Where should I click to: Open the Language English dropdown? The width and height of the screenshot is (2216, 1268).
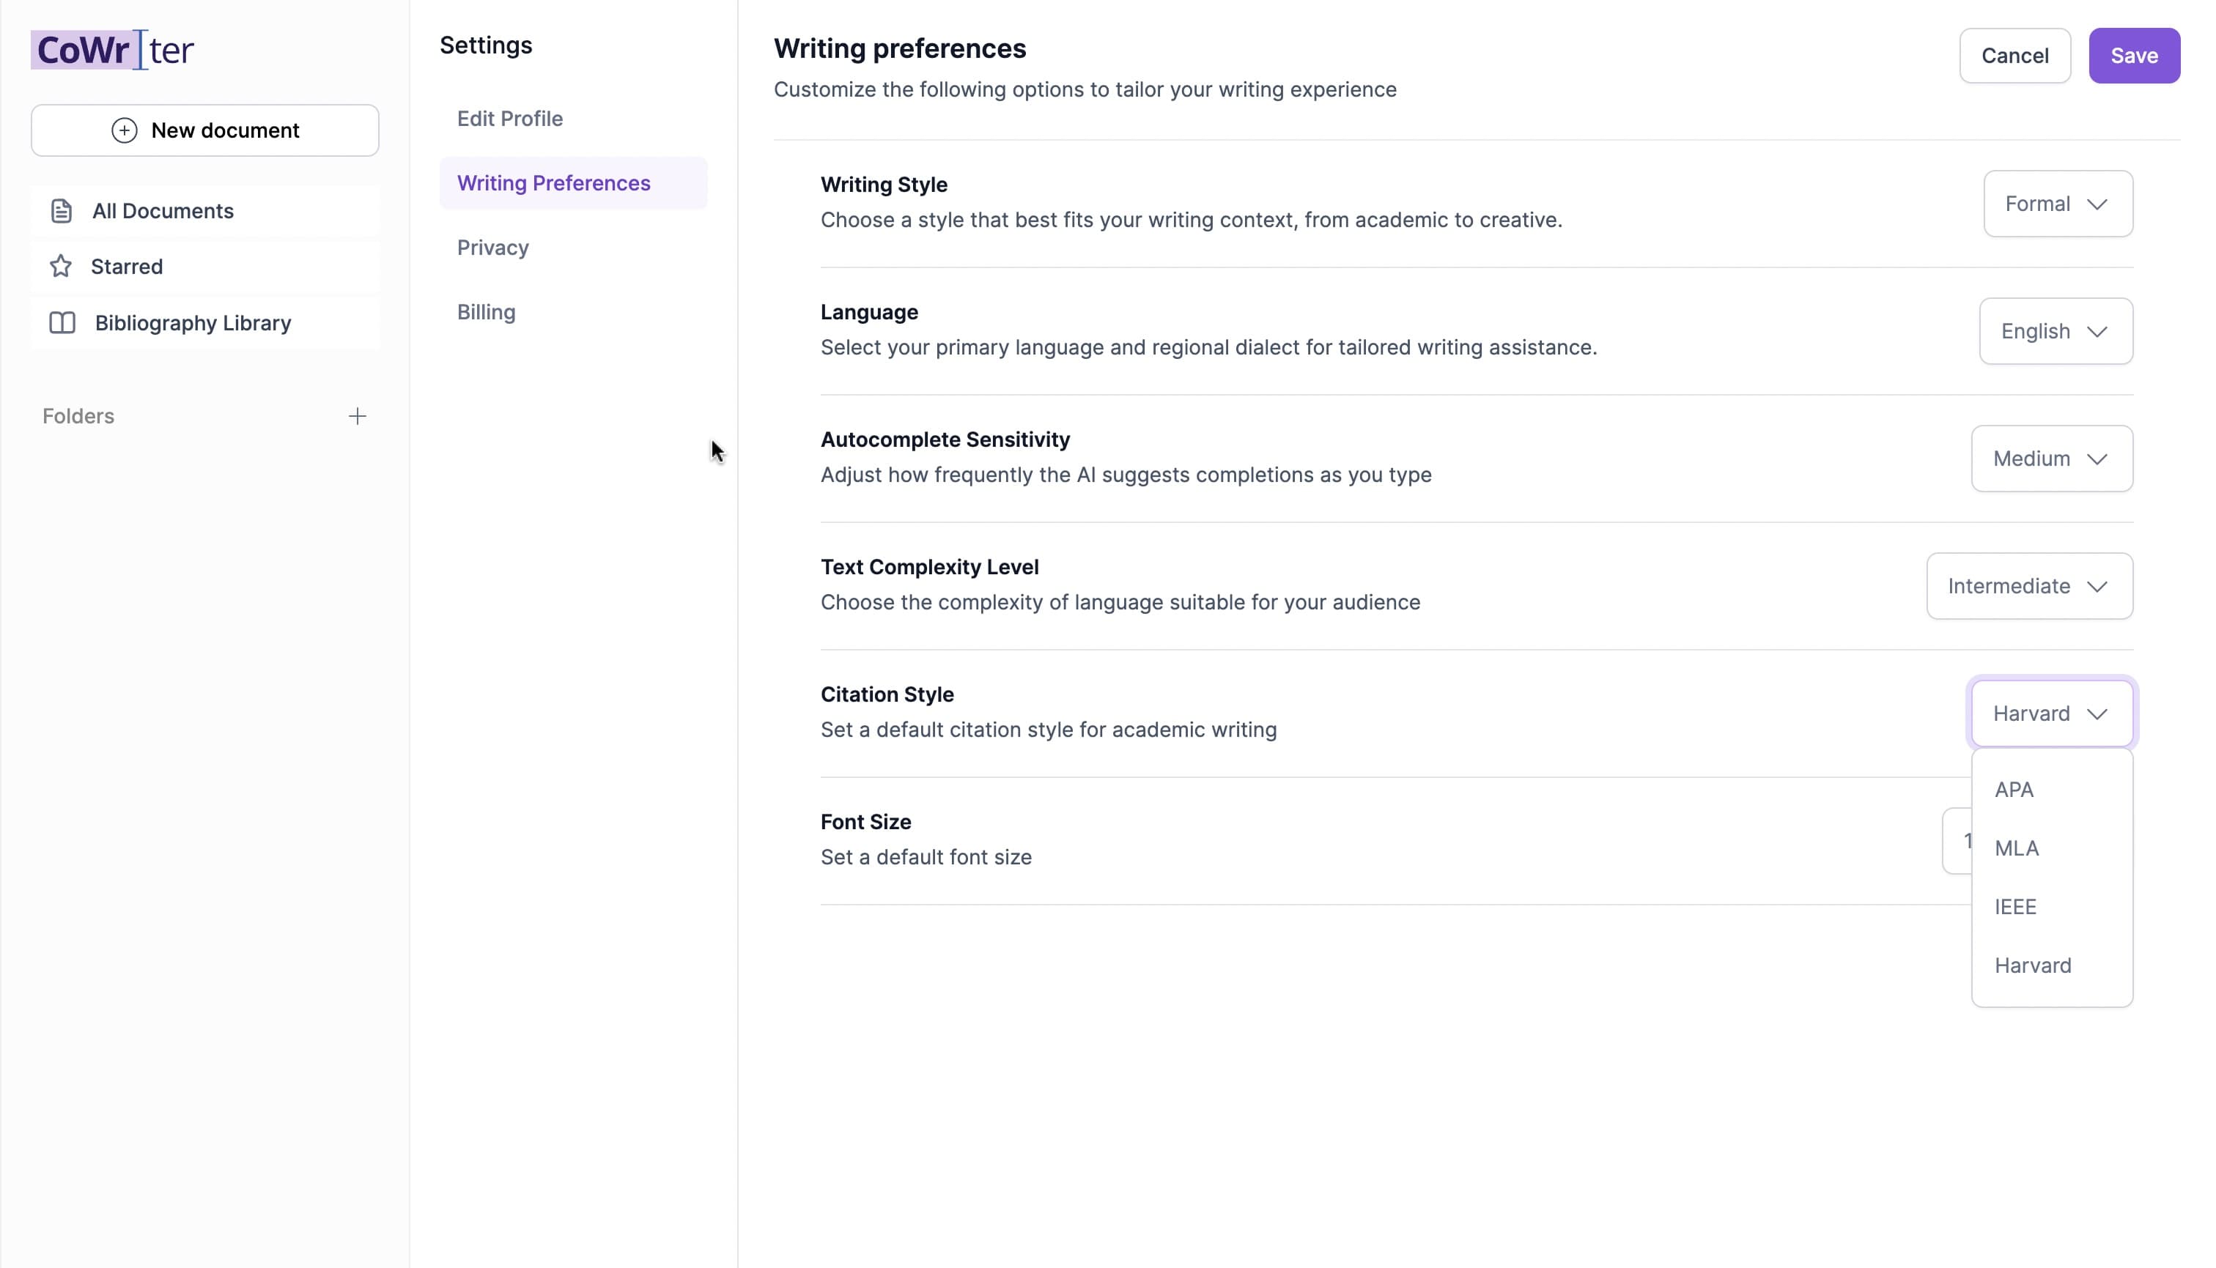[x=2056, y=331]
